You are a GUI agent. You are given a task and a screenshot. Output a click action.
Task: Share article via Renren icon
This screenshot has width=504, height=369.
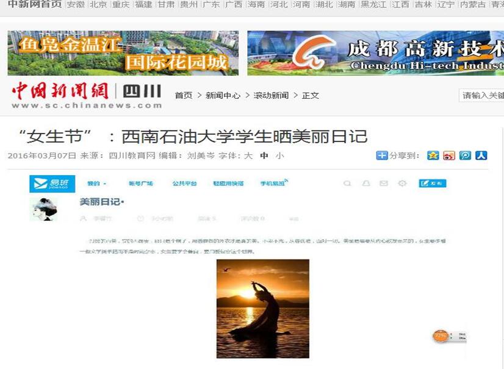[x=481, y=156]
